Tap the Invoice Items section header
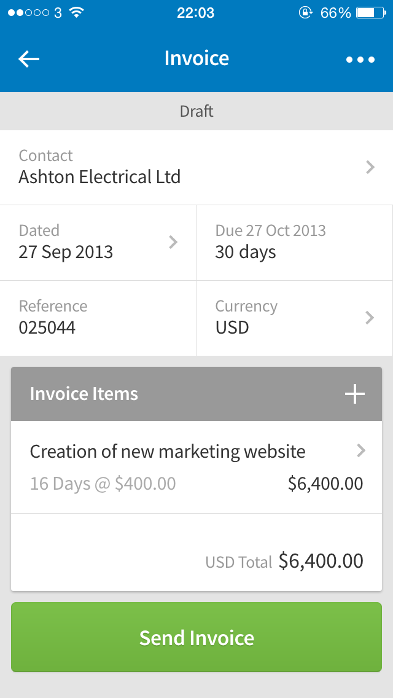 click(x=84, y=394)
